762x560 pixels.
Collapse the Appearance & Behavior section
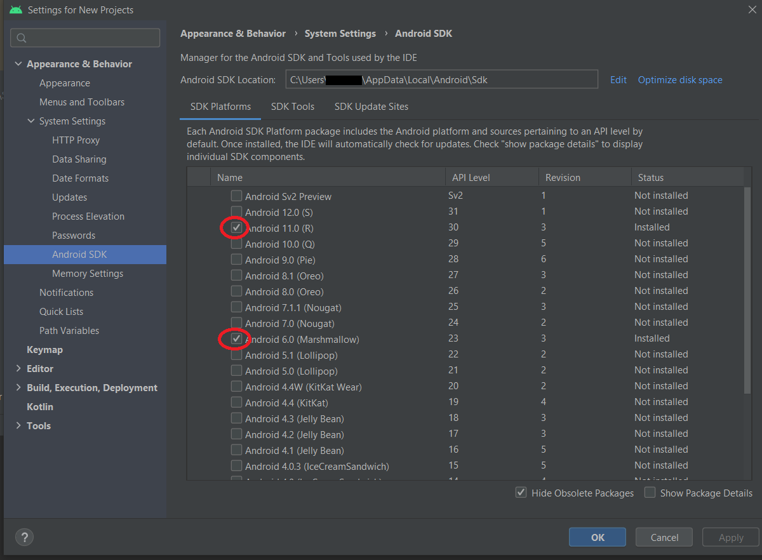coord(18,64)
